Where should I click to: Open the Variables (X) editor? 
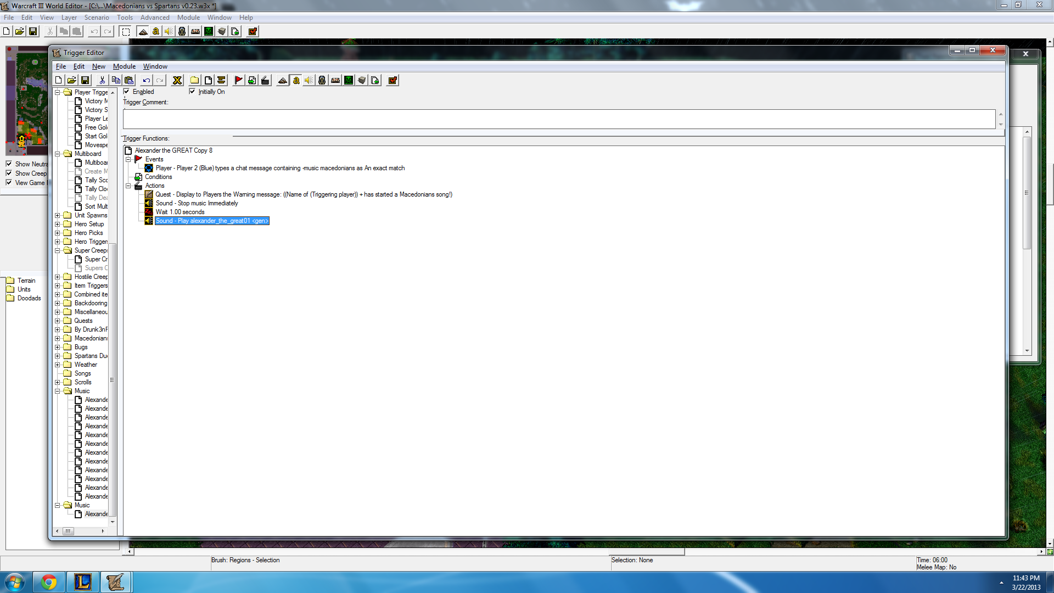[177, 81]
